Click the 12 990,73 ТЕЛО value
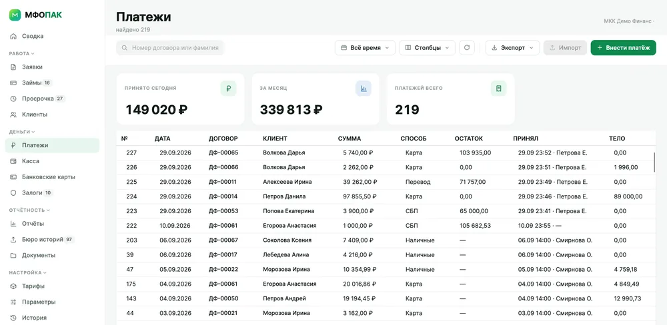 click(628, 298)
